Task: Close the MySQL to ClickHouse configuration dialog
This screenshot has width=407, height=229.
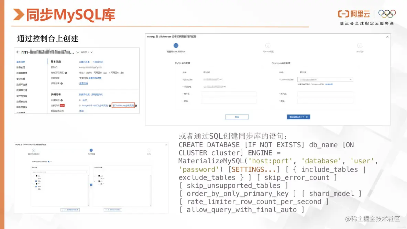Action: click(x=387, y=36)
